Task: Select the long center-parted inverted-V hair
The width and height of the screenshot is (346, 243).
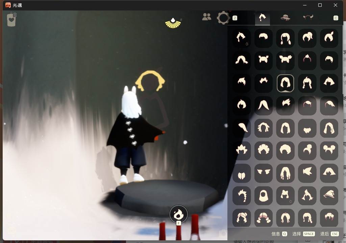Action: pos(264,105)
